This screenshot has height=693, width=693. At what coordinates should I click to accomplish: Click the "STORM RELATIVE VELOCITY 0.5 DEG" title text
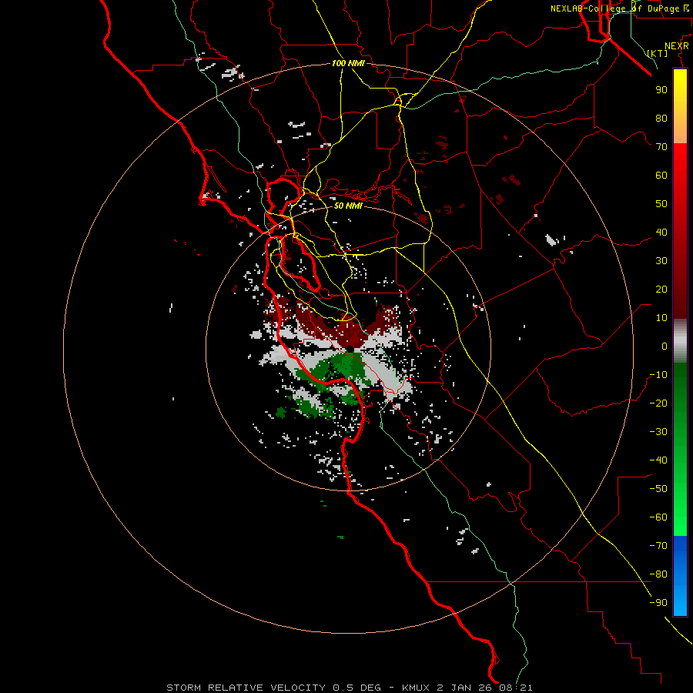tap(273, 688)
